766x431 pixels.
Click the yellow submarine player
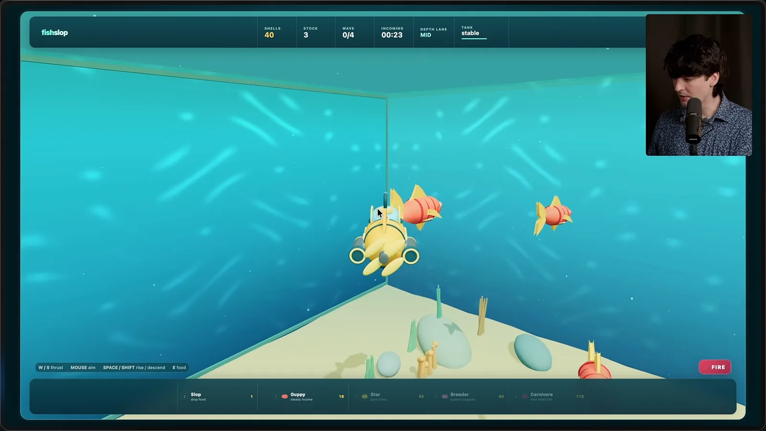click(x=384, y=239)
